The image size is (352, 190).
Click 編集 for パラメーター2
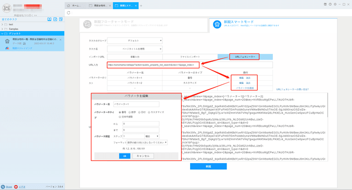pyautogui.click(x=241, y=83)
